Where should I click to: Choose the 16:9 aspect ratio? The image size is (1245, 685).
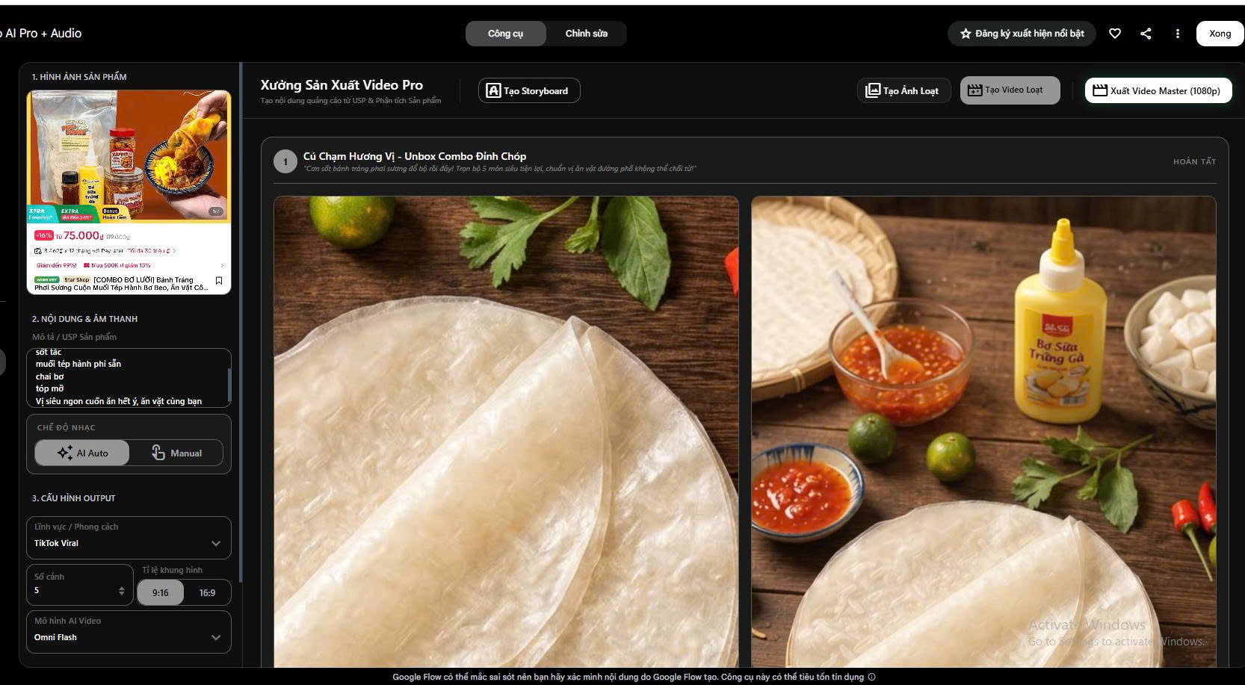207,593
